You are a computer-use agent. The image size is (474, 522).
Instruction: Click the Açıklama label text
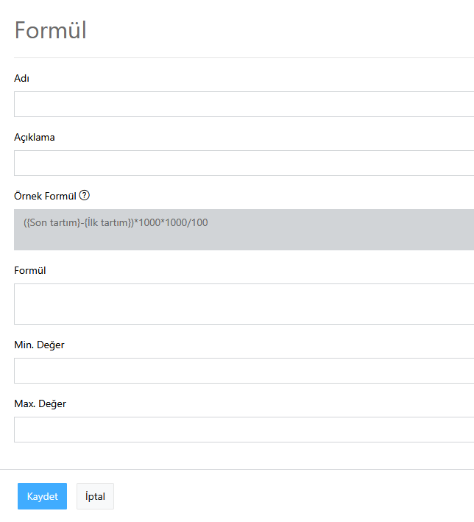(35, 137)
